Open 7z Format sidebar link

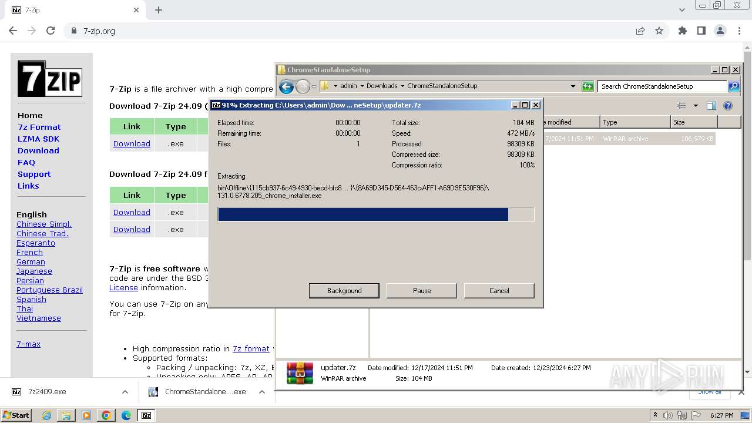click(39, 127)
